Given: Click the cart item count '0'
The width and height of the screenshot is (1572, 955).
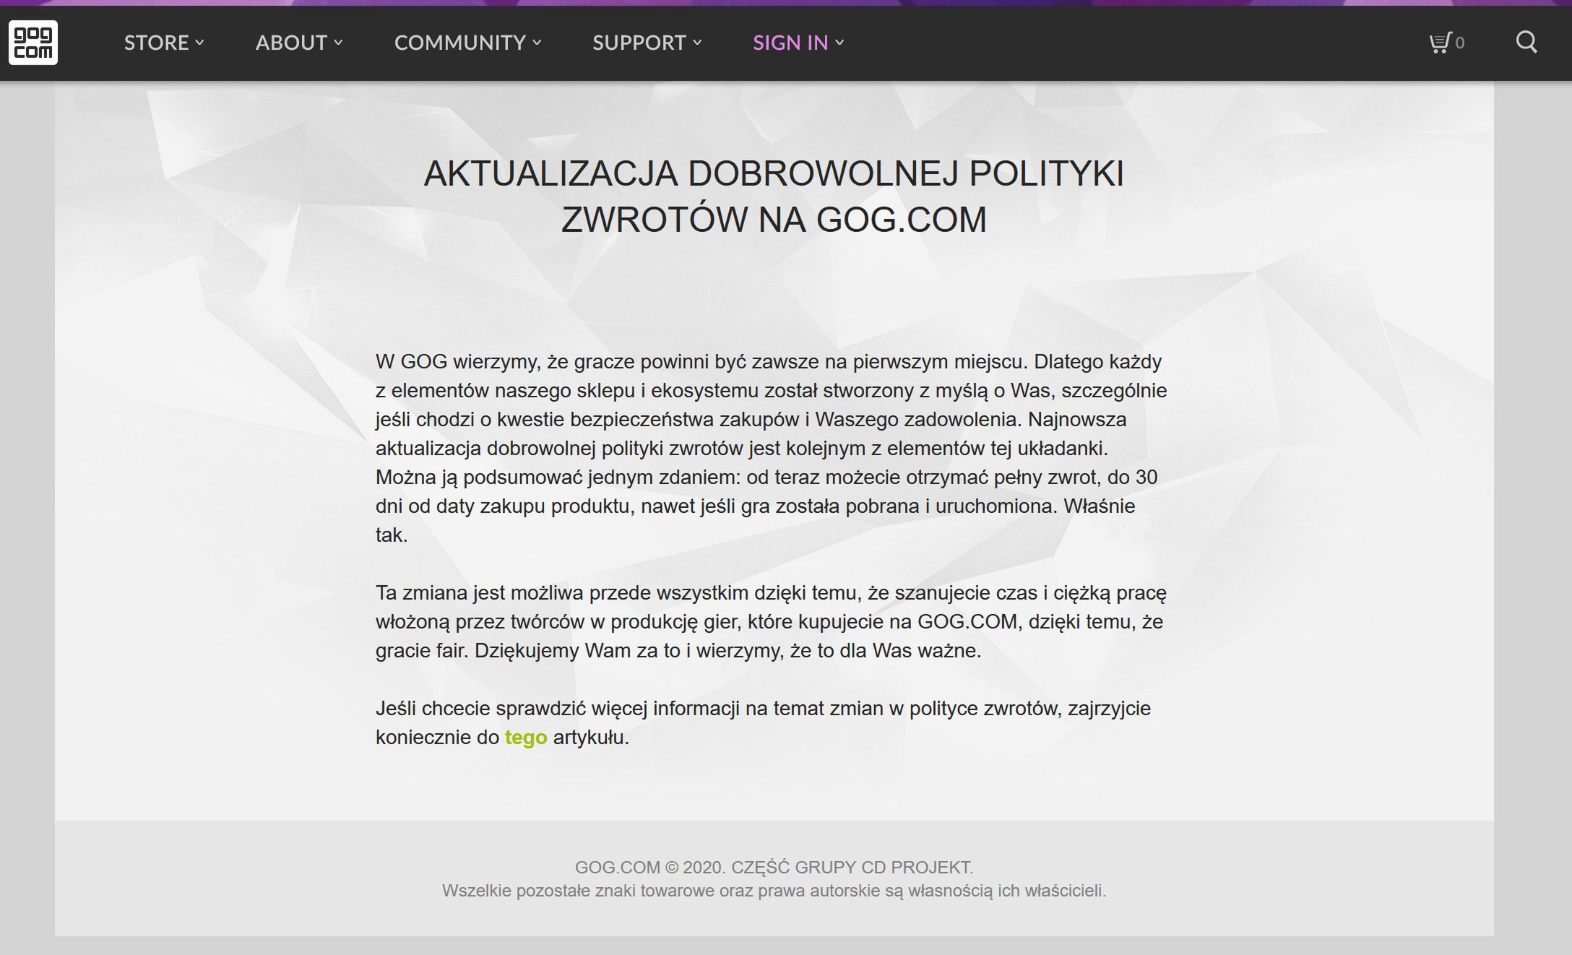Looking at the screenshot, I should point(1460,43).
